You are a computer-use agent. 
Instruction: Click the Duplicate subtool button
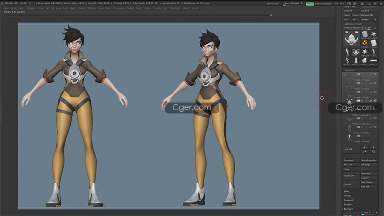pos(351,175)
